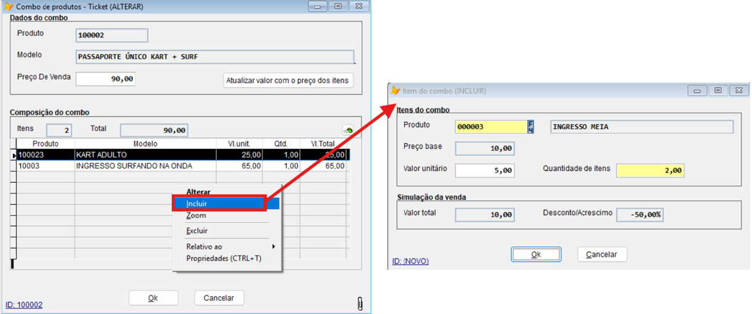
Task: Close the Item do combo window
Action: 738,91
